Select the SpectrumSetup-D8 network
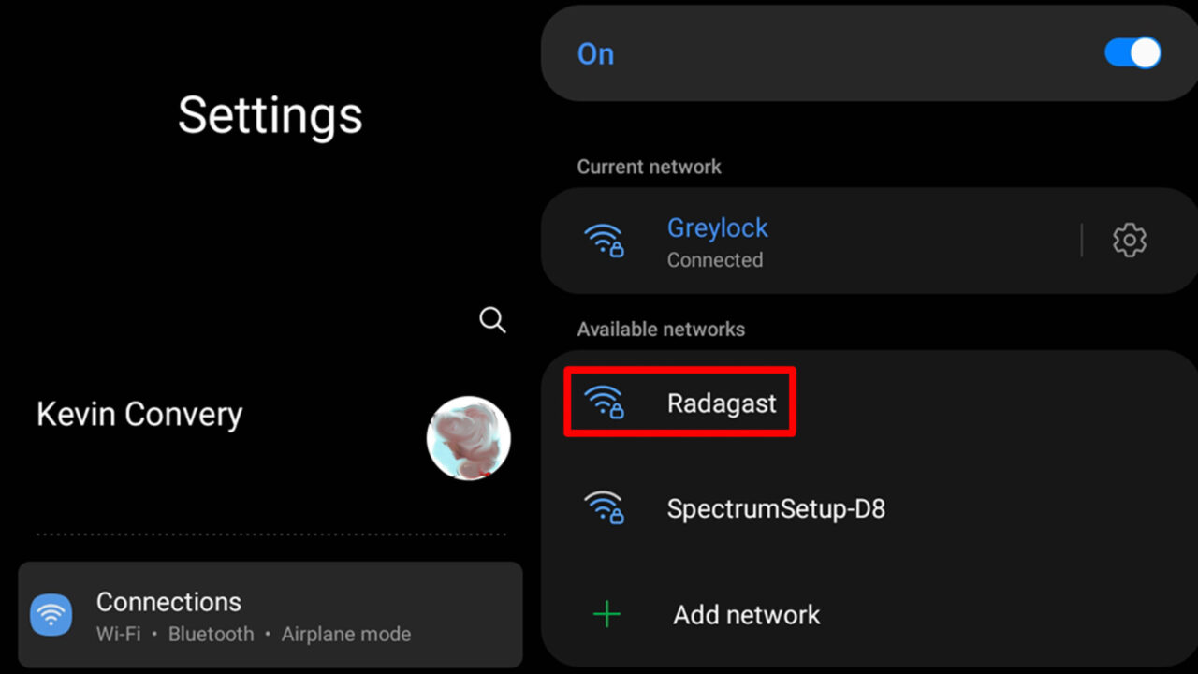This screenshot has height=674, width=1198. point(775,507)
